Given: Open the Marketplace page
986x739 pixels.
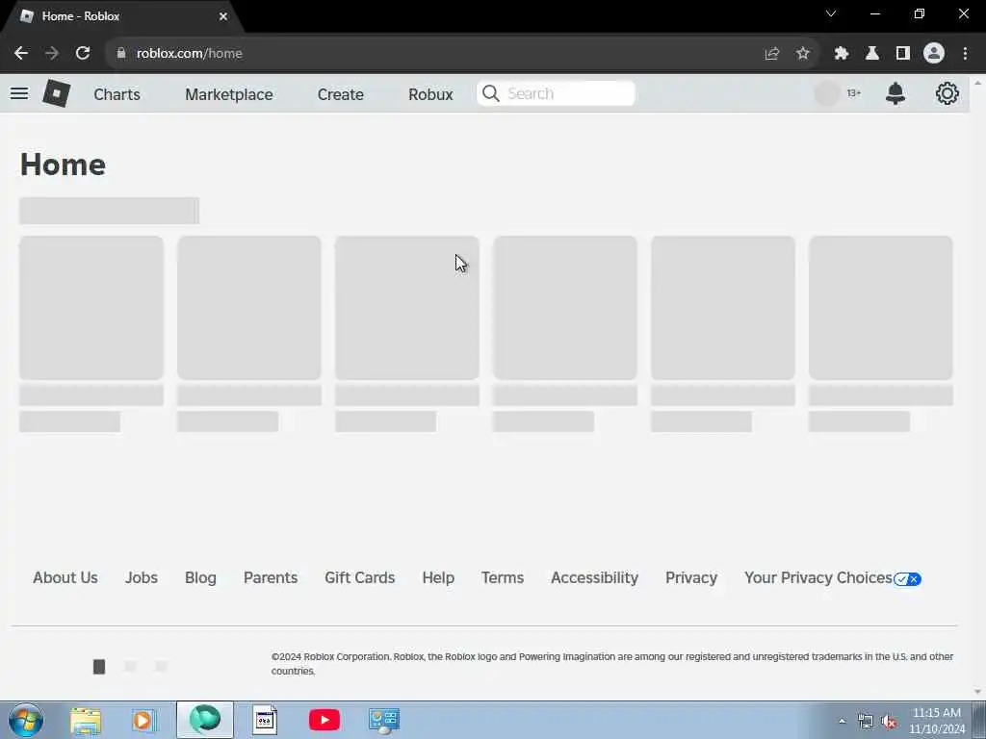Looking at the screenshot, I should [x=229, y=94].
